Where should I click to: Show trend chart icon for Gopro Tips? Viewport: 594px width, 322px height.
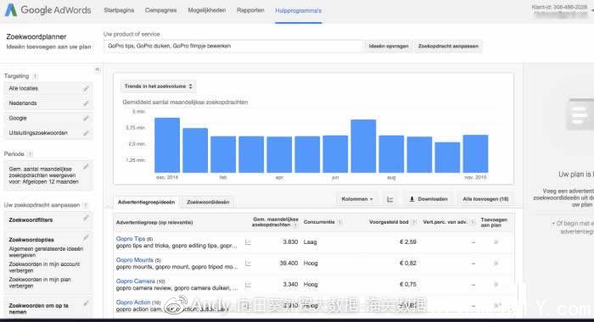point(248,242)
